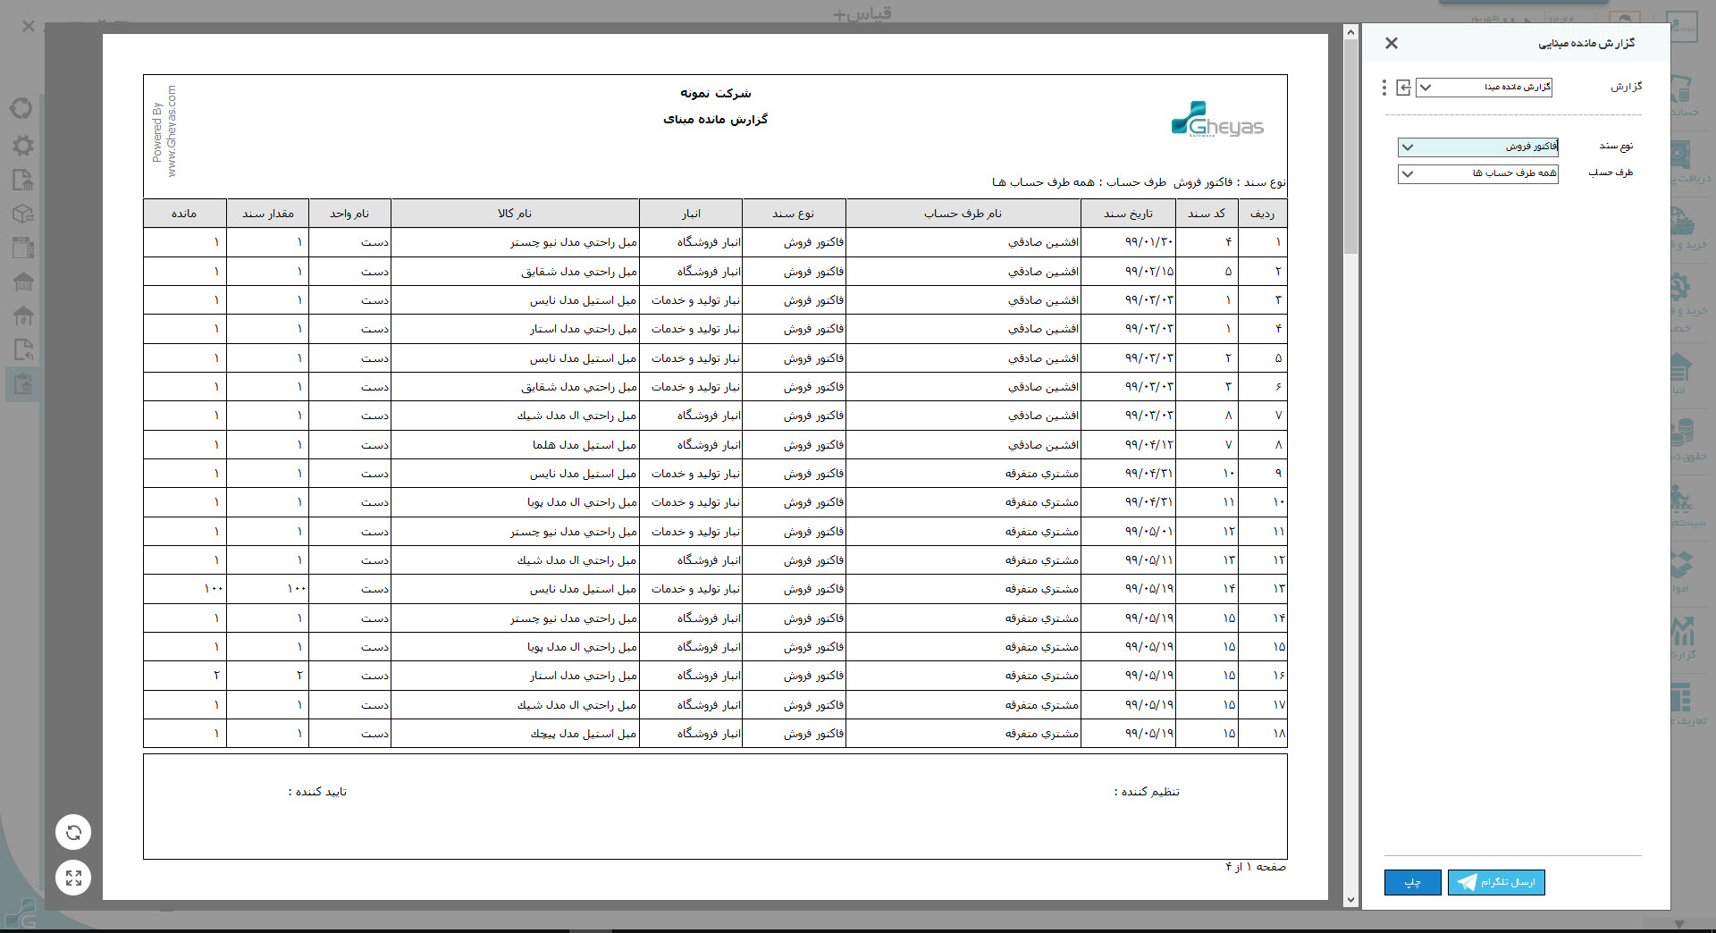Click the نام واحد column header
Image resolution: width=1716 pixels, height=933 pixels.
349,214
